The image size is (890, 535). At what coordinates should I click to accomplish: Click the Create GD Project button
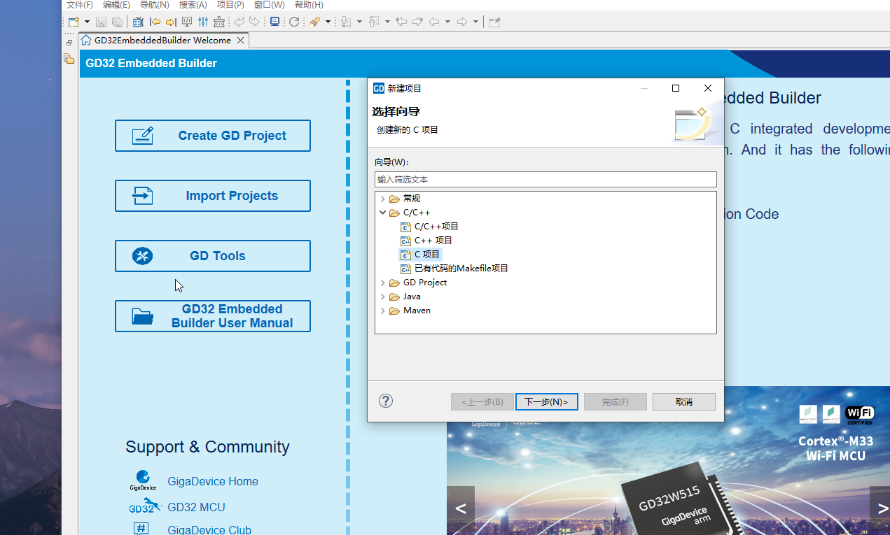(213, 136)
